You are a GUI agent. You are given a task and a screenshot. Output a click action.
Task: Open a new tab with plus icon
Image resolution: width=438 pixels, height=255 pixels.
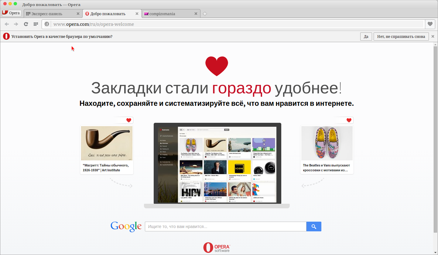(205, 14)
